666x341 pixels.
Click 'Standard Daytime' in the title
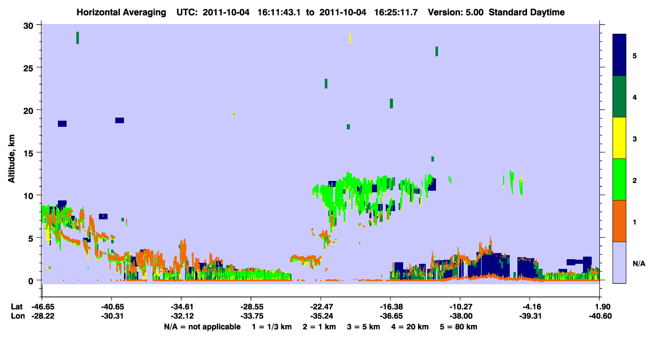click(527, 12)
